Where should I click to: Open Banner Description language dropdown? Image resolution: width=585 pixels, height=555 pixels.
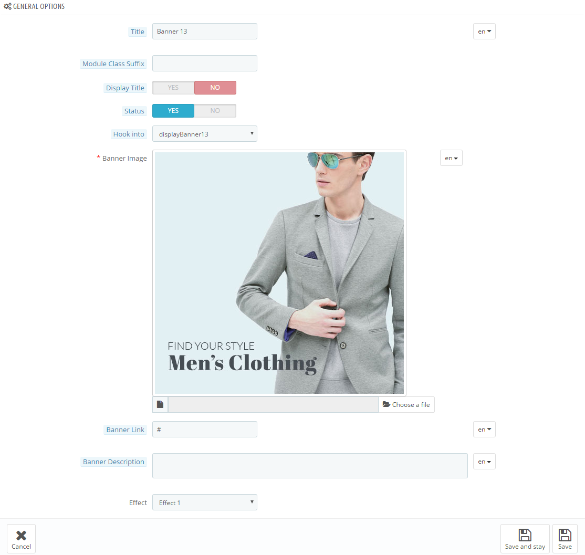[484, 462]
